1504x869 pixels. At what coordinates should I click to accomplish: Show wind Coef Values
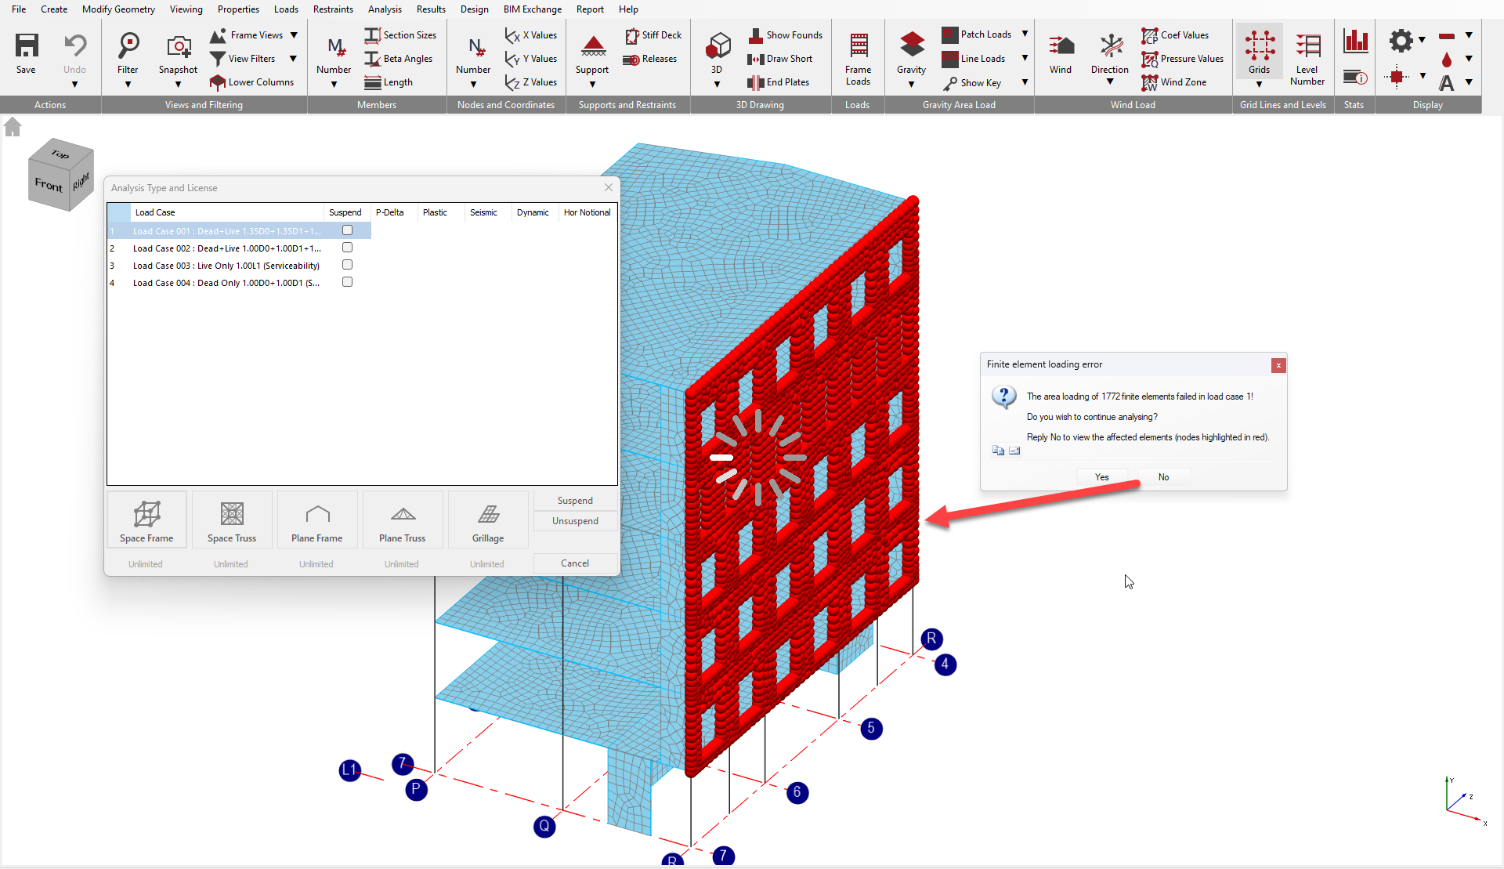(1175, 35)
